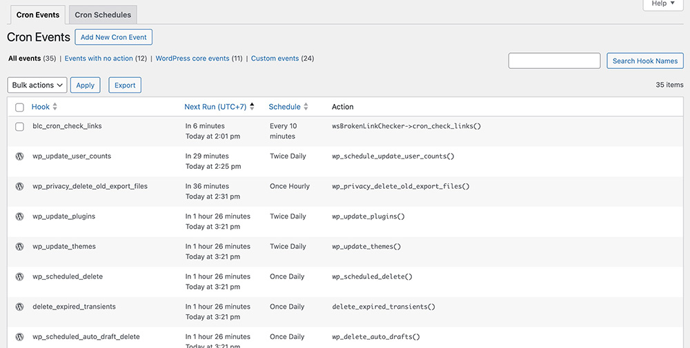Click Search Hook Names button
Image resolution: width=690 pixels, height=348 pixels.
pyautogui.click(x=645, y=61)
